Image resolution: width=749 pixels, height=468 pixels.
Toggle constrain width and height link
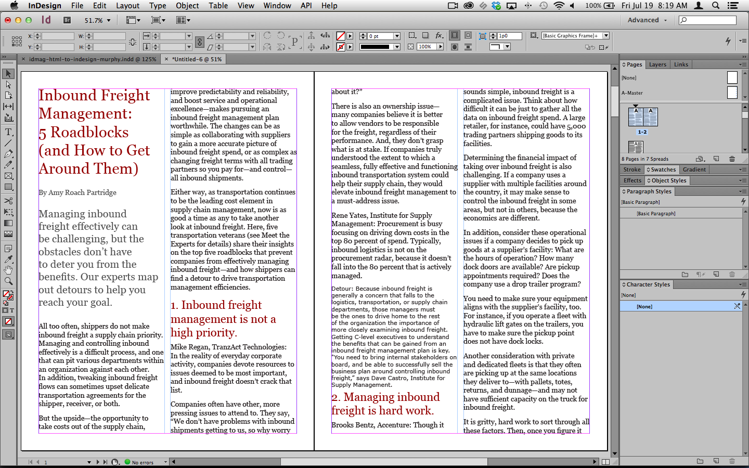click(x=133, y=42)
